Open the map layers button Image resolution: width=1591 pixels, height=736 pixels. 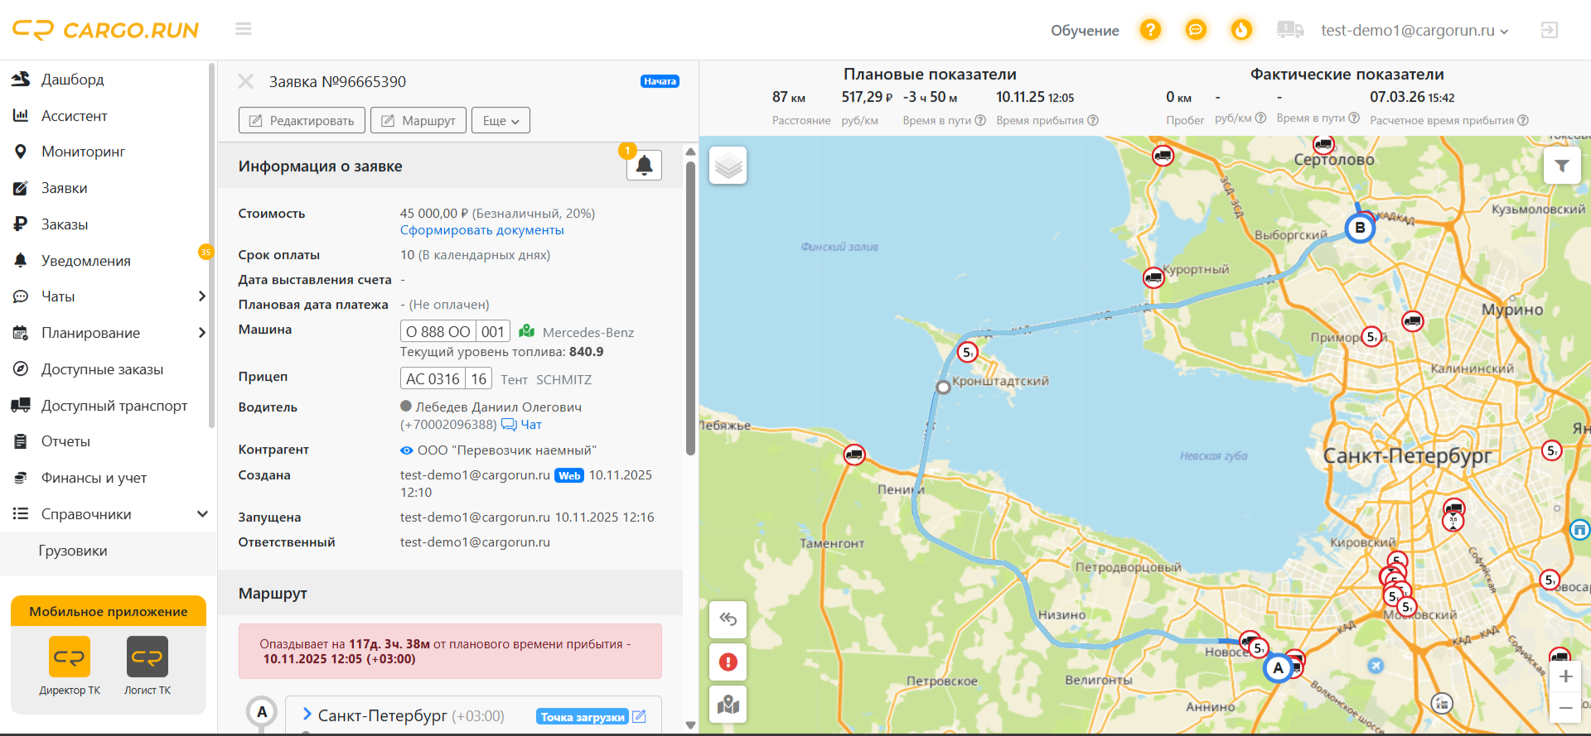(x=728, y=166)
